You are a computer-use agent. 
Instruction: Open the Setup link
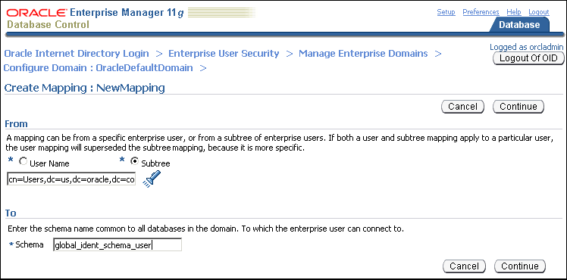[446, 12]
